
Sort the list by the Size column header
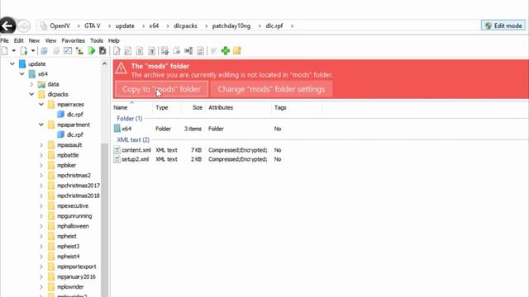(198, 107)
